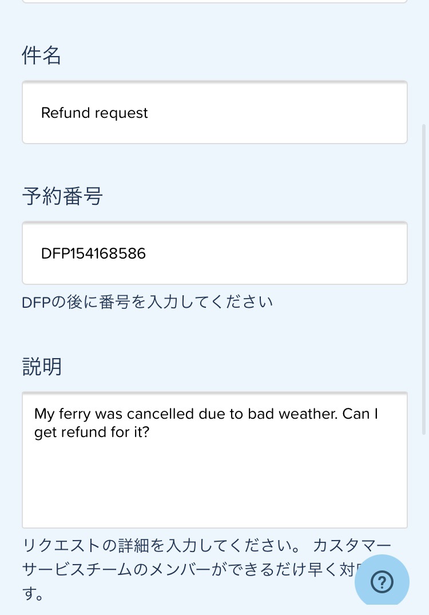Select the 予約番号 field containing DFP154168586
Image resolution: width=429 pixels, height=615 pixels.
214,253
